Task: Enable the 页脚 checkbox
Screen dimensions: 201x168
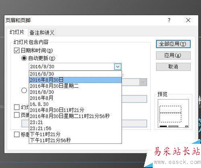Action: [17, 115]
